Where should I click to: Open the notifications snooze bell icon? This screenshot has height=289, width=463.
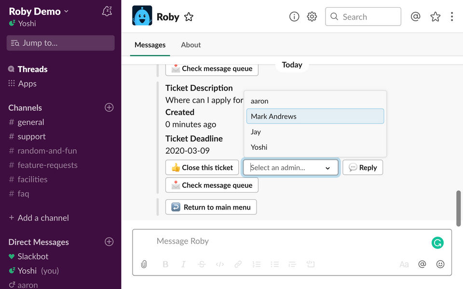tap(107, 11)
